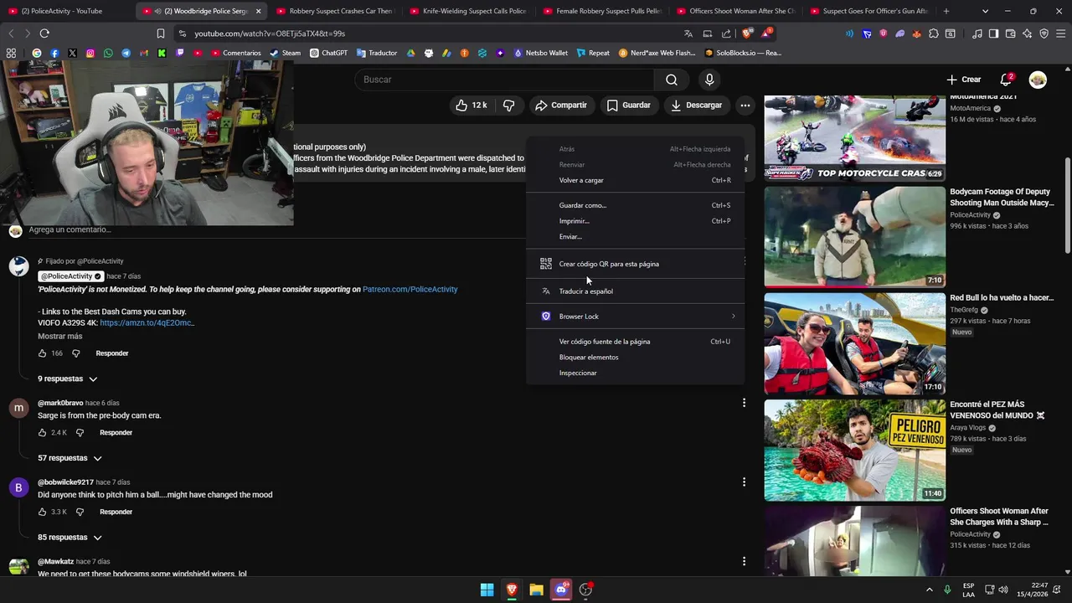Reload the page with the browser refresh icon
The height and width of the screenshot is (603, 1072).
click(44, 33)
